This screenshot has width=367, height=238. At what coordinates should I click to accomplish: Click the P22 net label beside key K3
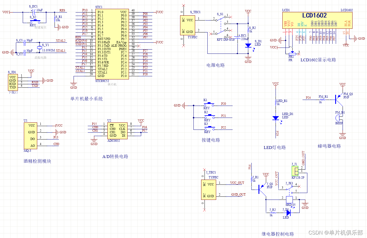(224, 128)
